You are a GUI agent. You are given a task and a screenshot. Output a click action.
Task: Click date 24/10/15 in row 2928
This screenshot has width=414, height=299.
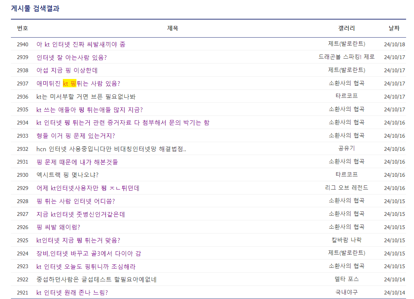point(394,201)
